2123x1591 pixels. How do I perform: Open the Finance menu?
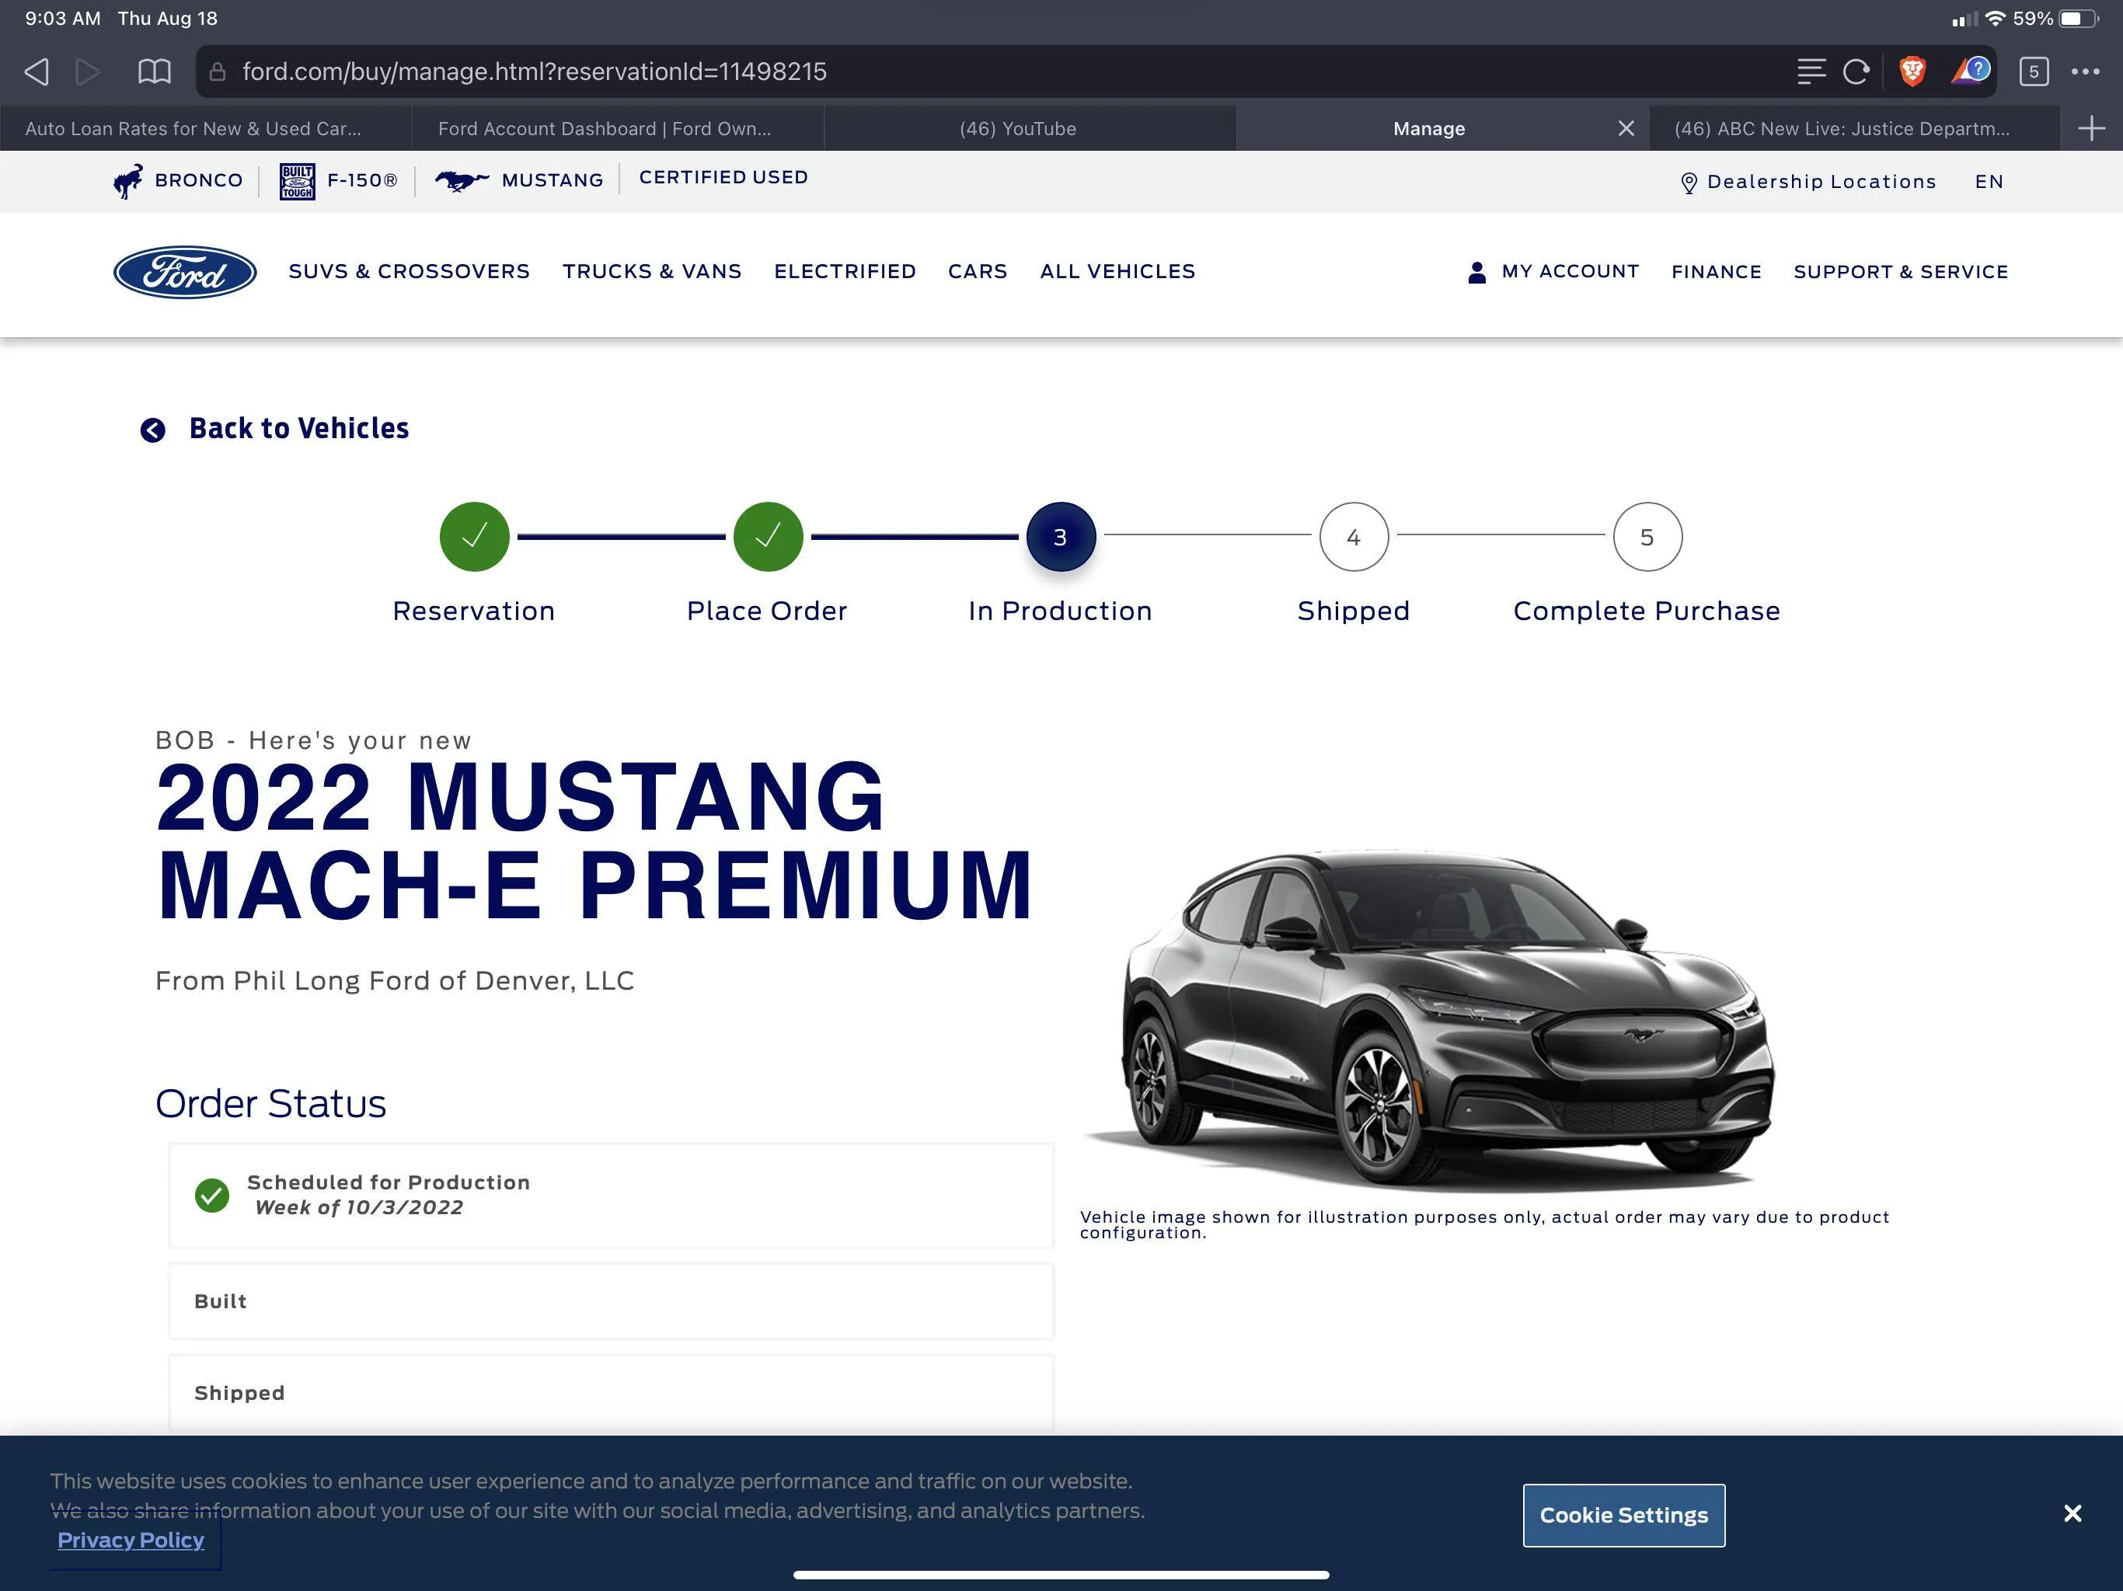click(1716, 273)
